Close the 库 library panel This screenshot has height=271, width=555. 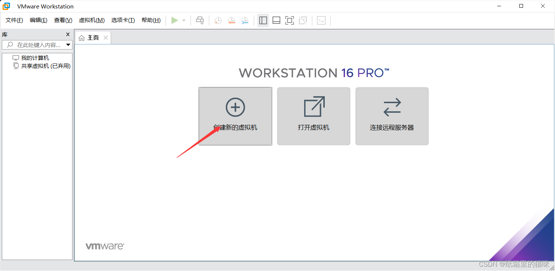coord(68,34)
